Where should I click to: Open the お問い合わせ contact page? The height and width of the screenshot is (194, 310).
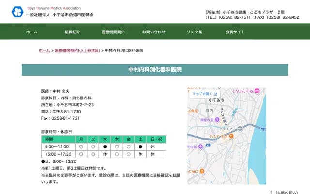click(x=154, y=32)
